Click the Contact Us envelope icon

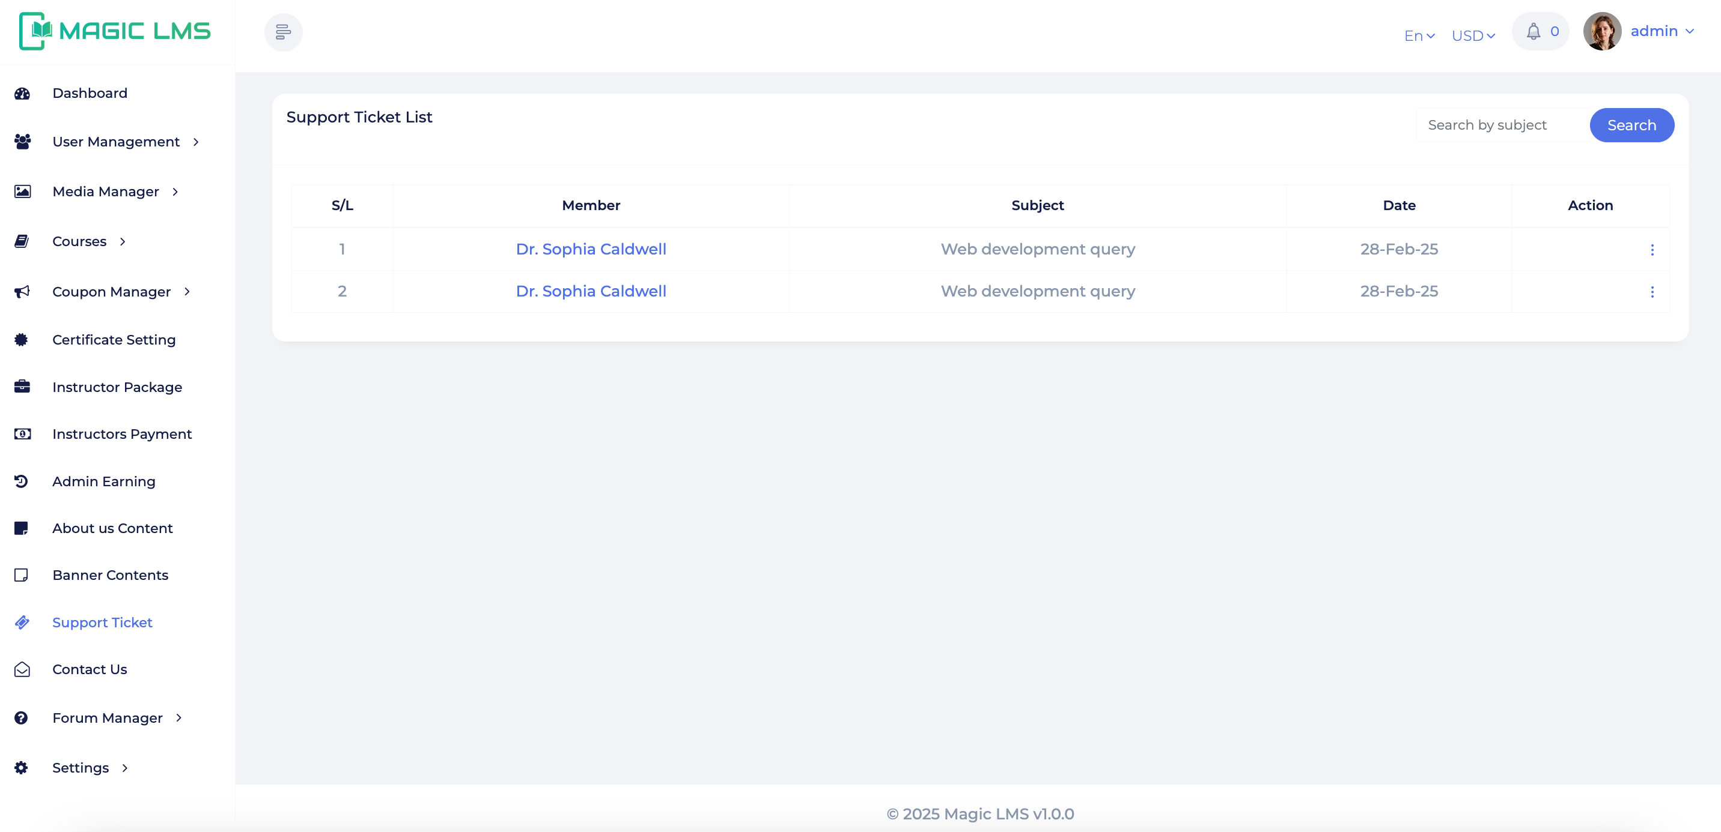(22, 669)
